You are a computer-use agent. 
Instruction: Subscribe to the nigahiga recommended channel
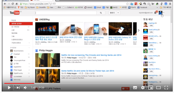[x=151, y=26]
